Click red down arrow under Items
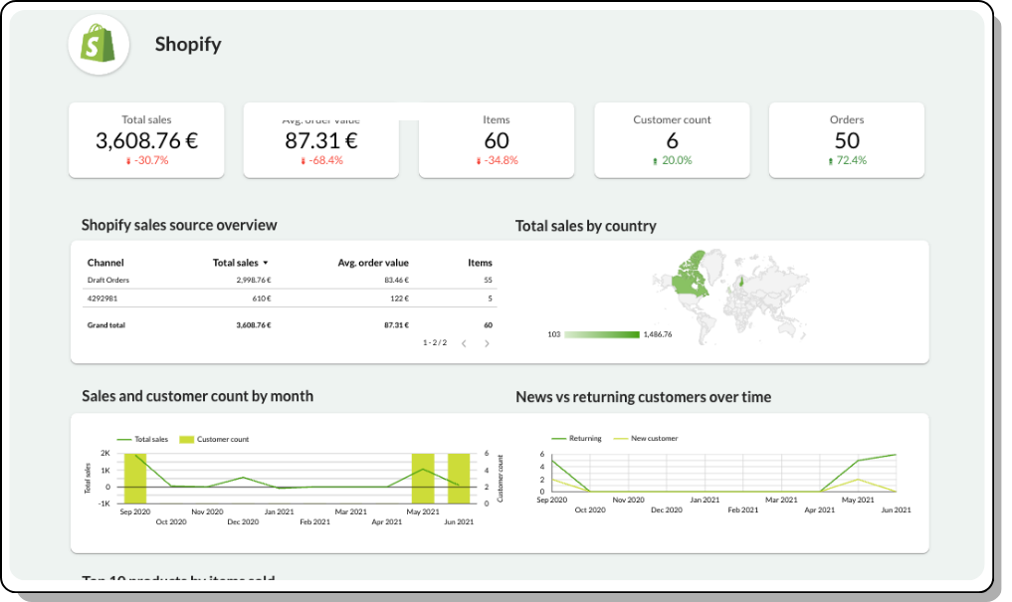 click(478, 160)
